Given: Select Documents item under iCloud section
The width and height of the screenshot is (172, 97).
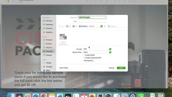Looking at the screenshot, I should pos(48,47).
